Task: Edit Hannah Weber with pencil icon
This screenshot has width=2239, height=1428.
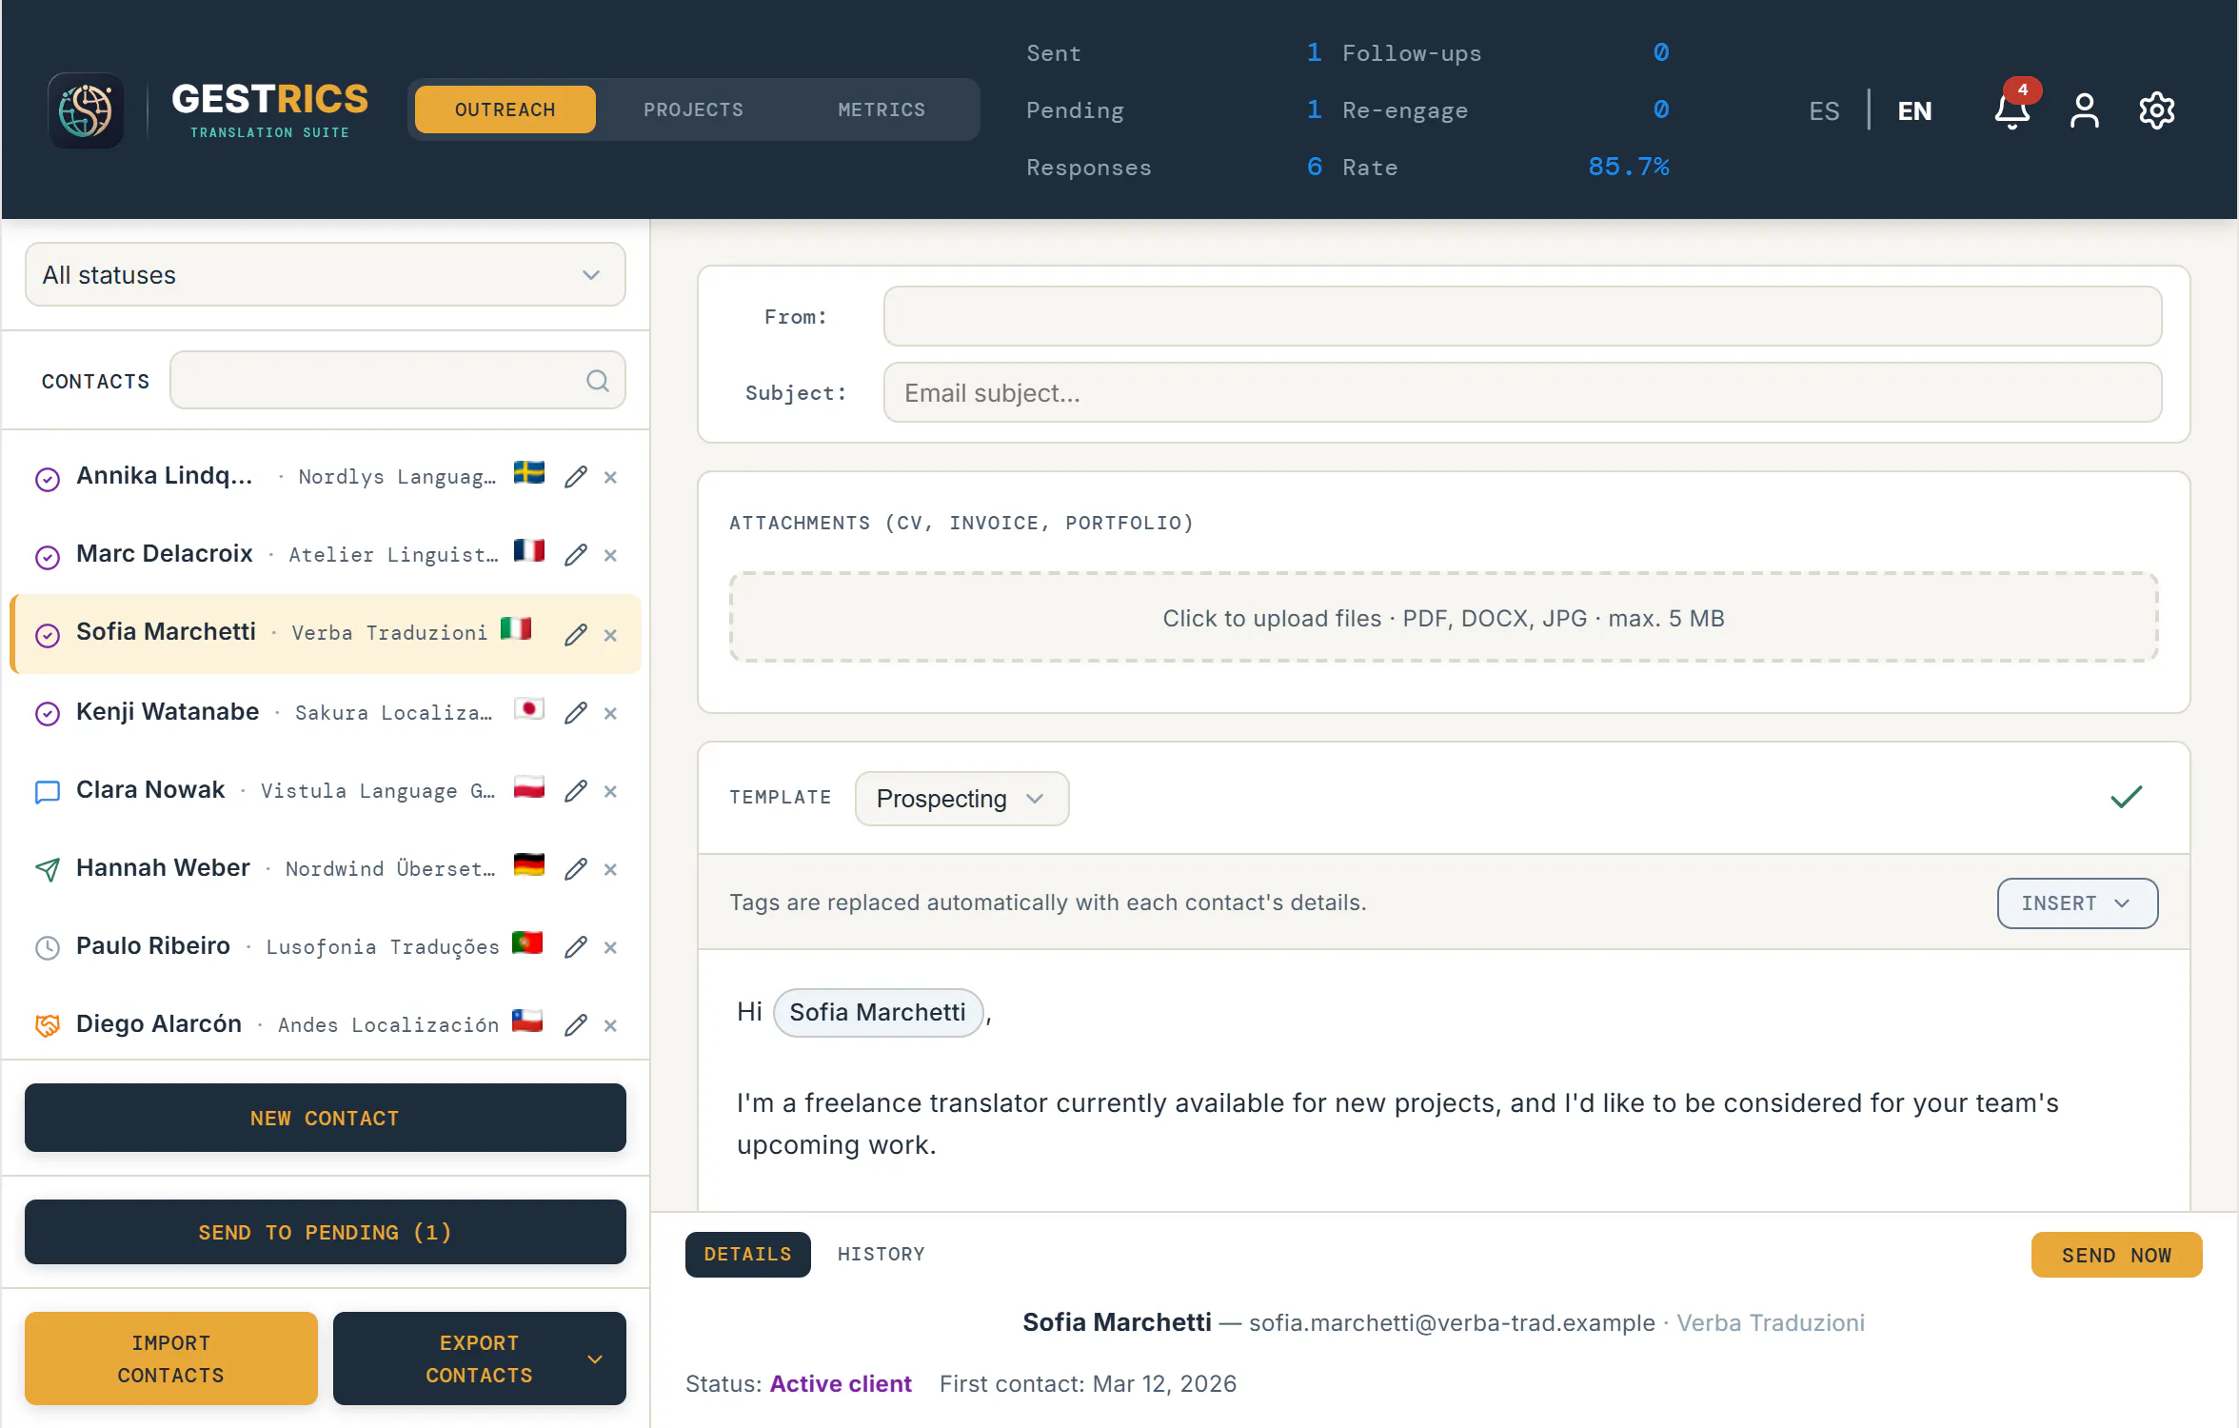Action: [x=575, y=869]
